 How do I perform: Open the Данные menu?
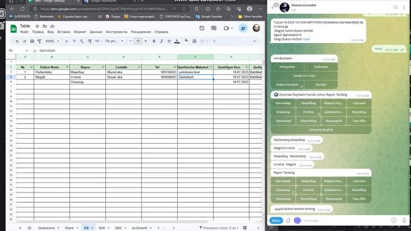point(96,32)
